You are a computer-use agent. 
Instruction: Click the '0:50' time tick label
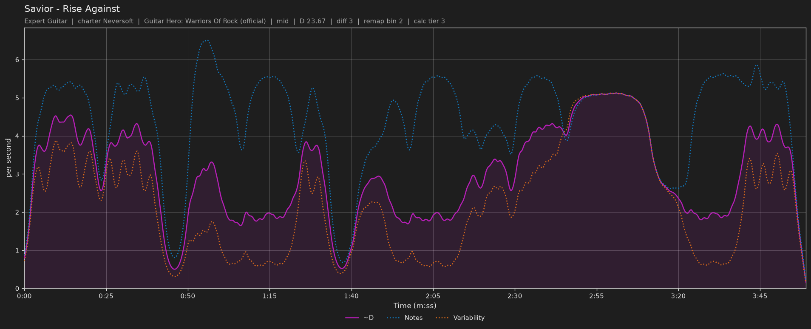coord(188,296)
